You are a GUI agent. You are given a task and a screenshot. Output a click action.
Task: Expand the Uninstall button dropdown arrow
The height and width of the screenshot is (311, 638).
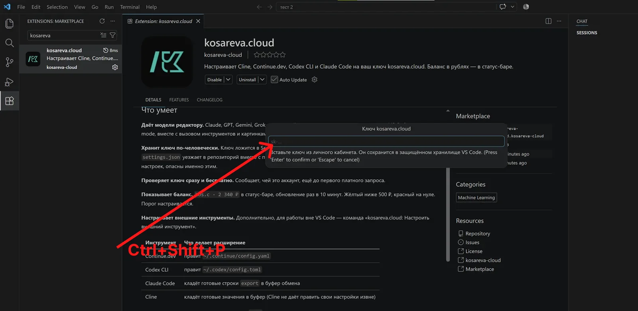click(x=262, y=80)
